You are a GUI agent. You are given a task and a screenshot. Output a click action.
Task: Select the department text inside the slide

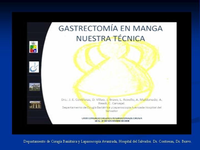[112, 107]
